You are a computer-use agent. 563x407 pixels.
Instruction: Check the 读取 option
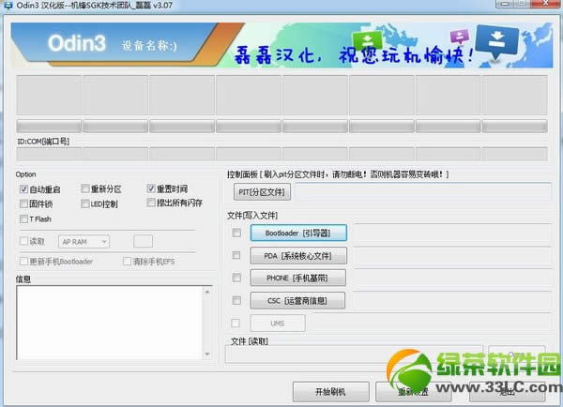[24, 241]
